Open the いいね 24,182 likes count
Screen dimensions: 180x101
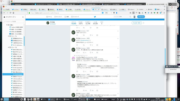point(95,23)
